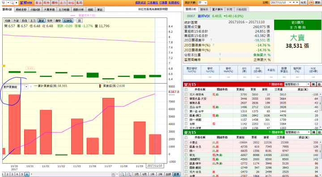Viewport: 322px width, 177px height.
Task: Click the 2017/11/10 date marker under chart
Action: [x=155, y=165]
